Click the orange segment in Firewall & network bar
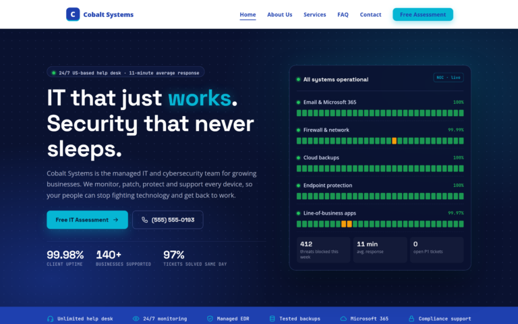Viewport: 518px width, 324px height. 394,141
